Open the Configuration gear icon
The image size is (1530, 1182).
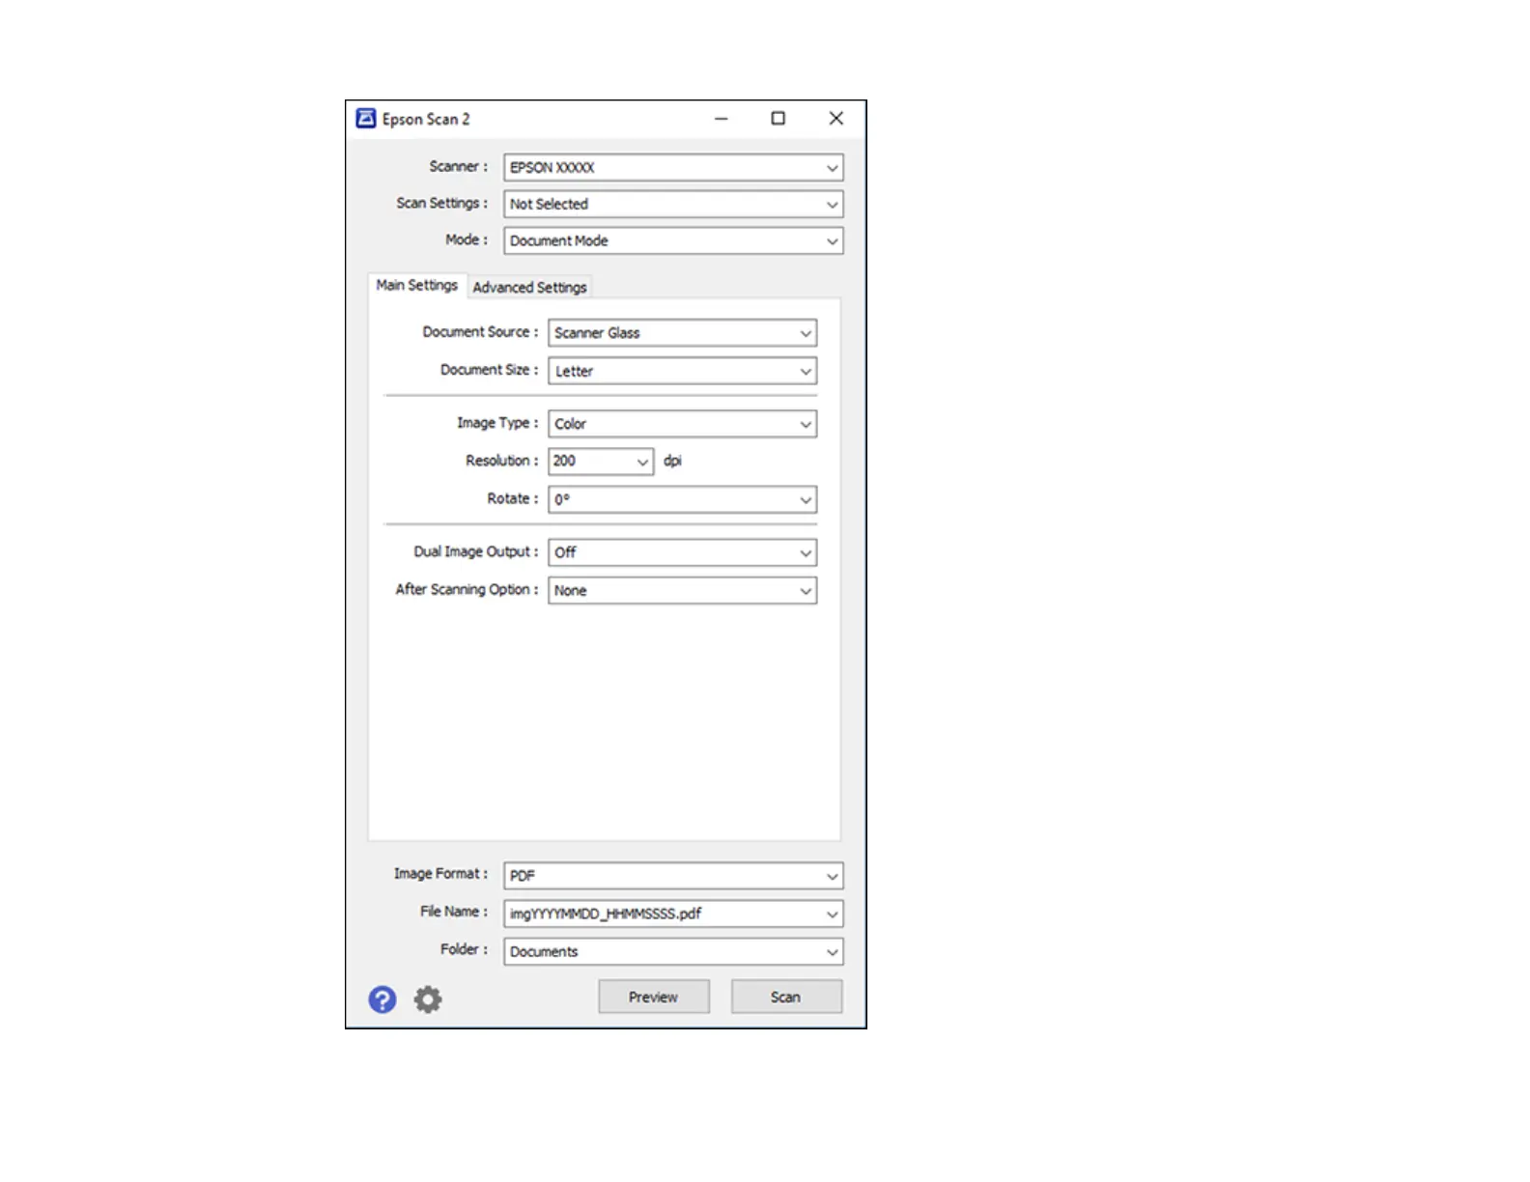428,999
